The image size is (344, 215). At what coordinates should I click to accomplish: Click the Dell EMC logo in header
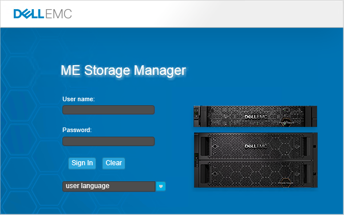42,14
